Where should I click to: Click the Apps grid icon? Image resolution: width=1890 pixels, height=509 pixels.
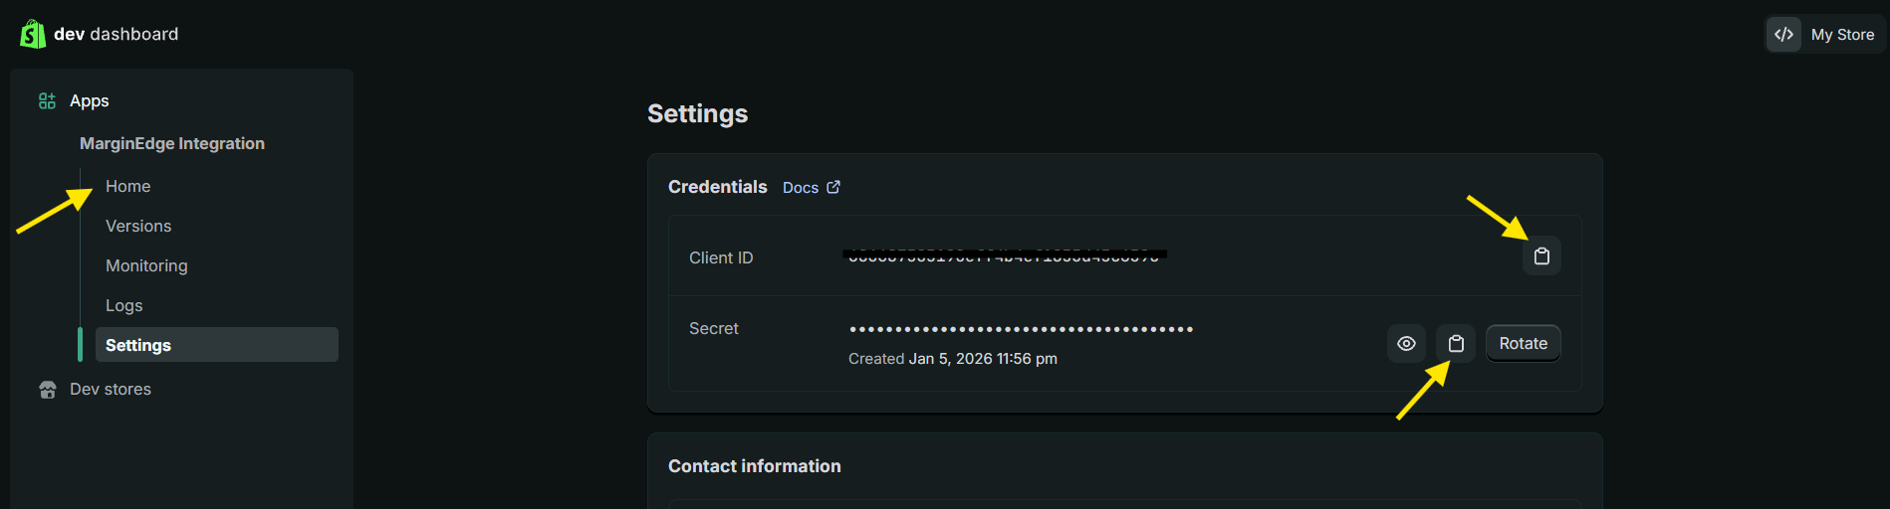click(47, 101)
